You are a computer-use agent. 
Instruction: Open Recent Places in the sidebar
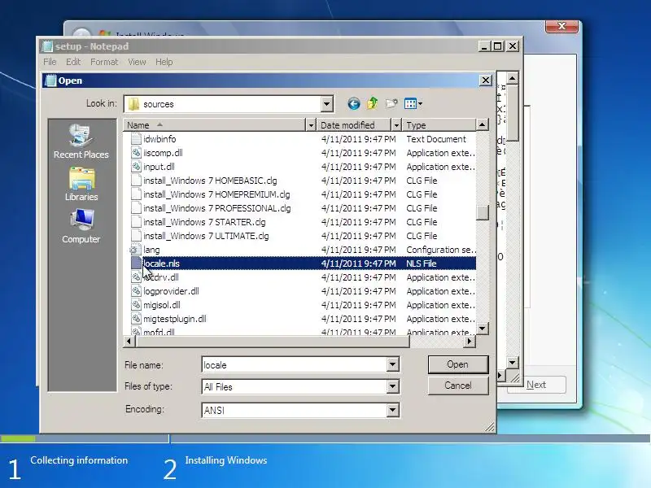click(x=81, y=141)
